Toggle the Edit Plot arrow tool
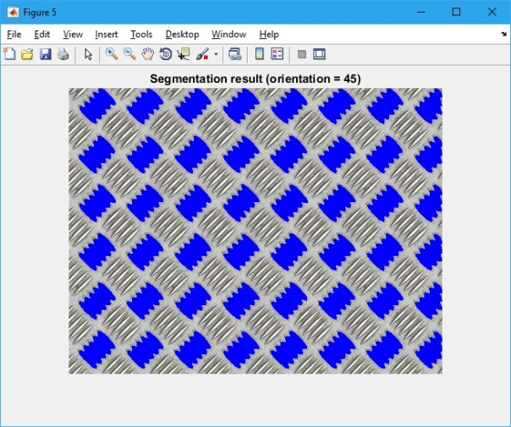Screen dimensions: 511x427 88,55
